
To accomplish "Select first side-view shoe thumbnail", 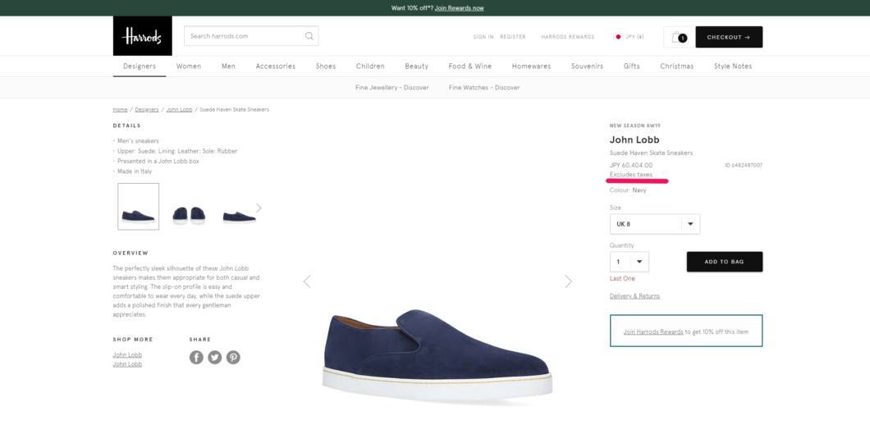I will tap(138, 207).
